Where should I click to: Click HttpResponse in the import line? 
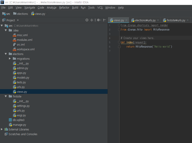161,30
